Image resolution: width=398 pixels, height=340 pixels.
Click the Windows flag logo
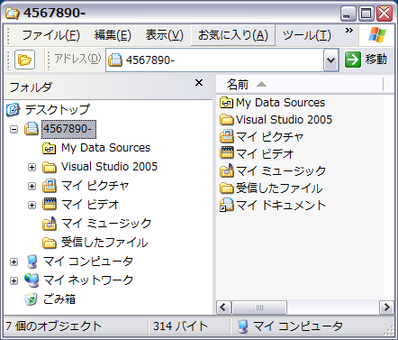(377, 35)
